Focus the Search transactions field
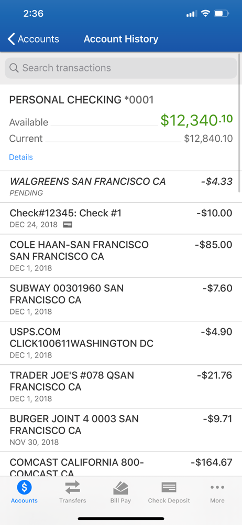242x525 pixels. coord(121,68)
